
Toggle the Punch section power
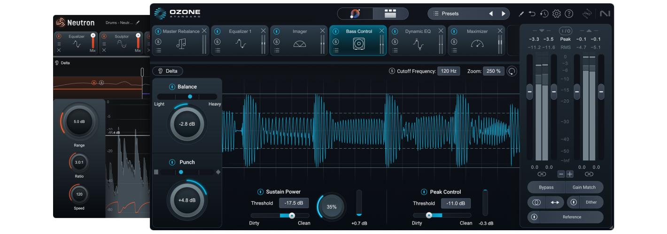(x=172, y=162)
